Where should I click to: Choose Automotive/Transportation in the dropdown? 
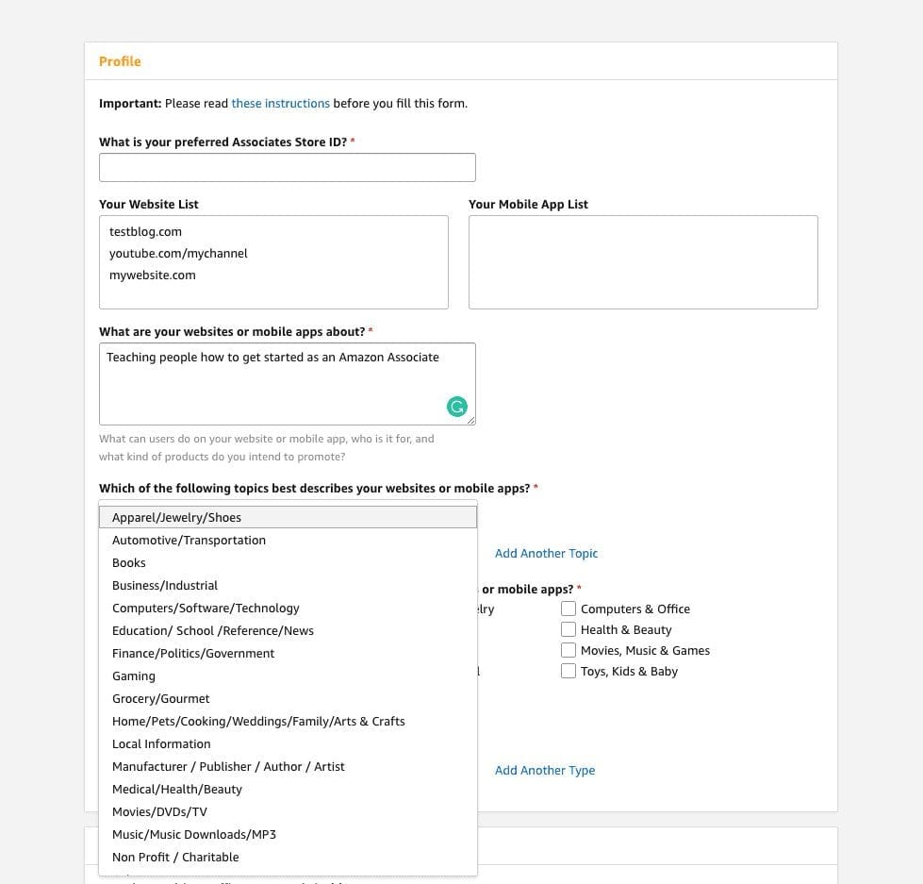pyautogui.click(x=288, y=540)
